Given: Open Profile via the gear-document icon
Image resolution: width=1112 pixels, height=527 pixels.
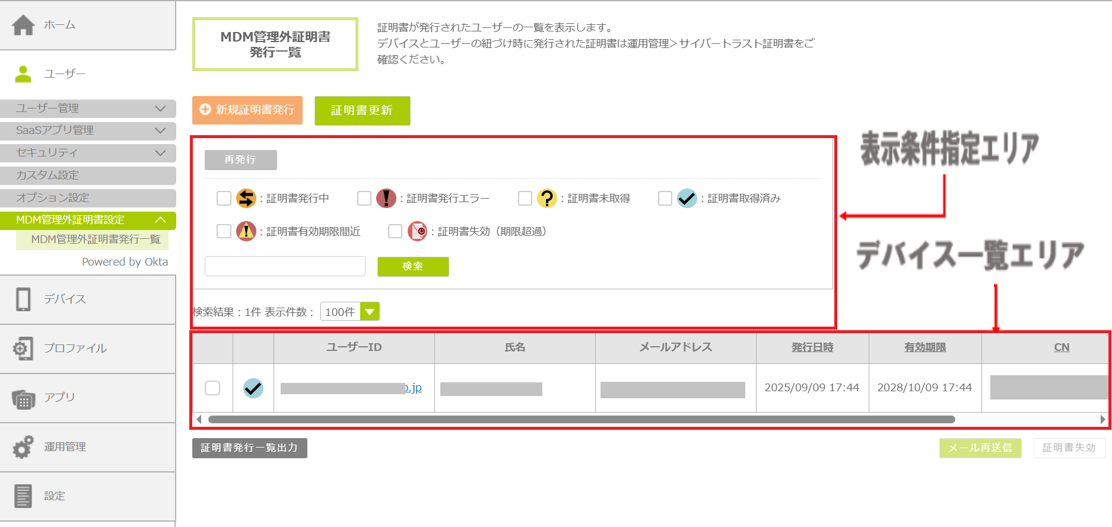Looking at the screenshot, I should click(23, 349).
